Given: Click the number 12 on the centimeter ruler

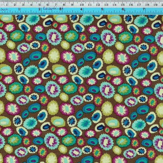Looking at the screenshot, I should (x=98, y=5).
